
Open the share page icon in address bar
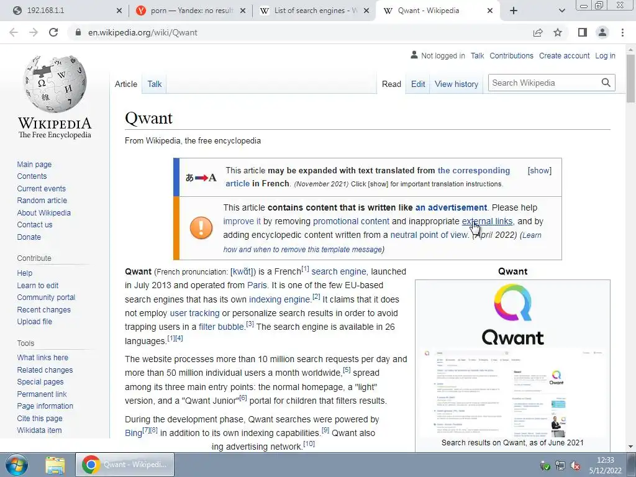pos(538,32)
